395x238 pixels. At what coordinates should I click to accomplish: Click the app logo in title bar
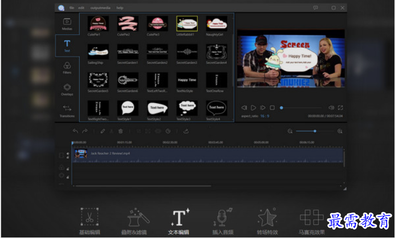tap(61, 8)
